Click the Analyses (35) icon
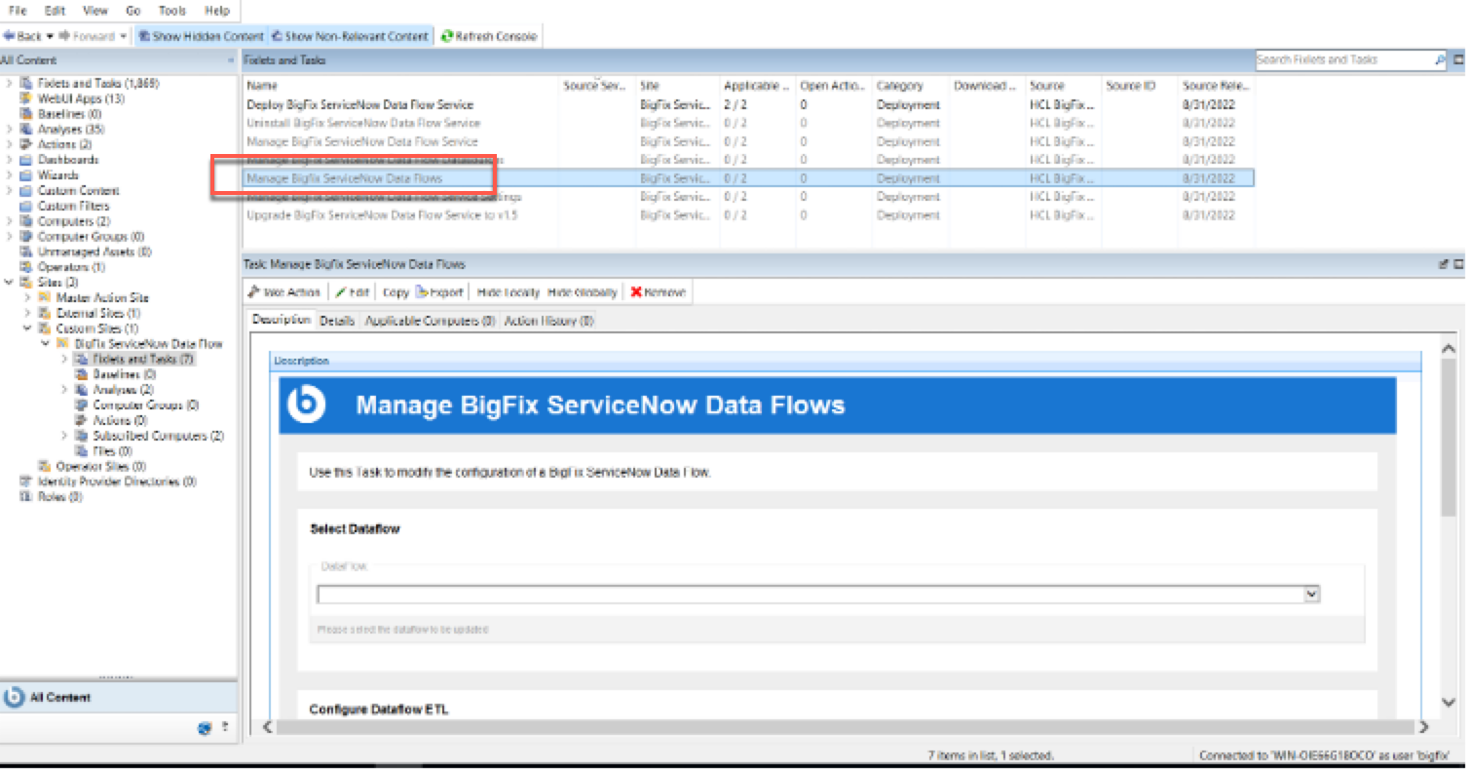 [x=26, y=129]
